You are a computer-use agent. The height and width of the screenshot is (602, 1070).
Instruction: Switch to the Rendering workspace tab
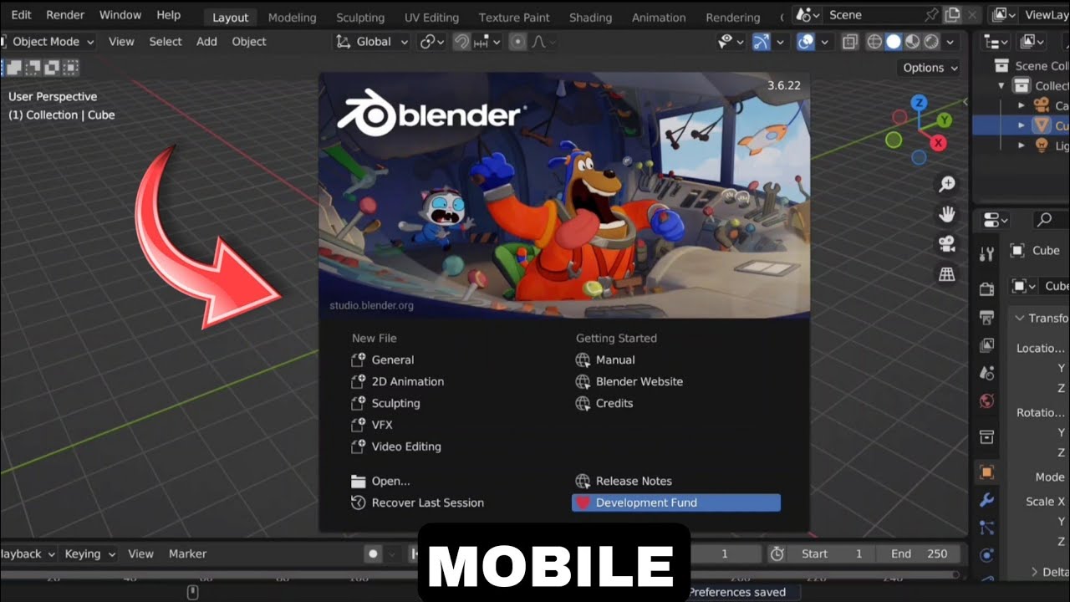tap(733, 18)
